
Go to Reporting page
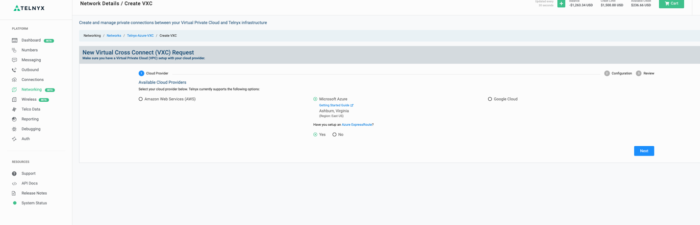[x=30, y=119]
